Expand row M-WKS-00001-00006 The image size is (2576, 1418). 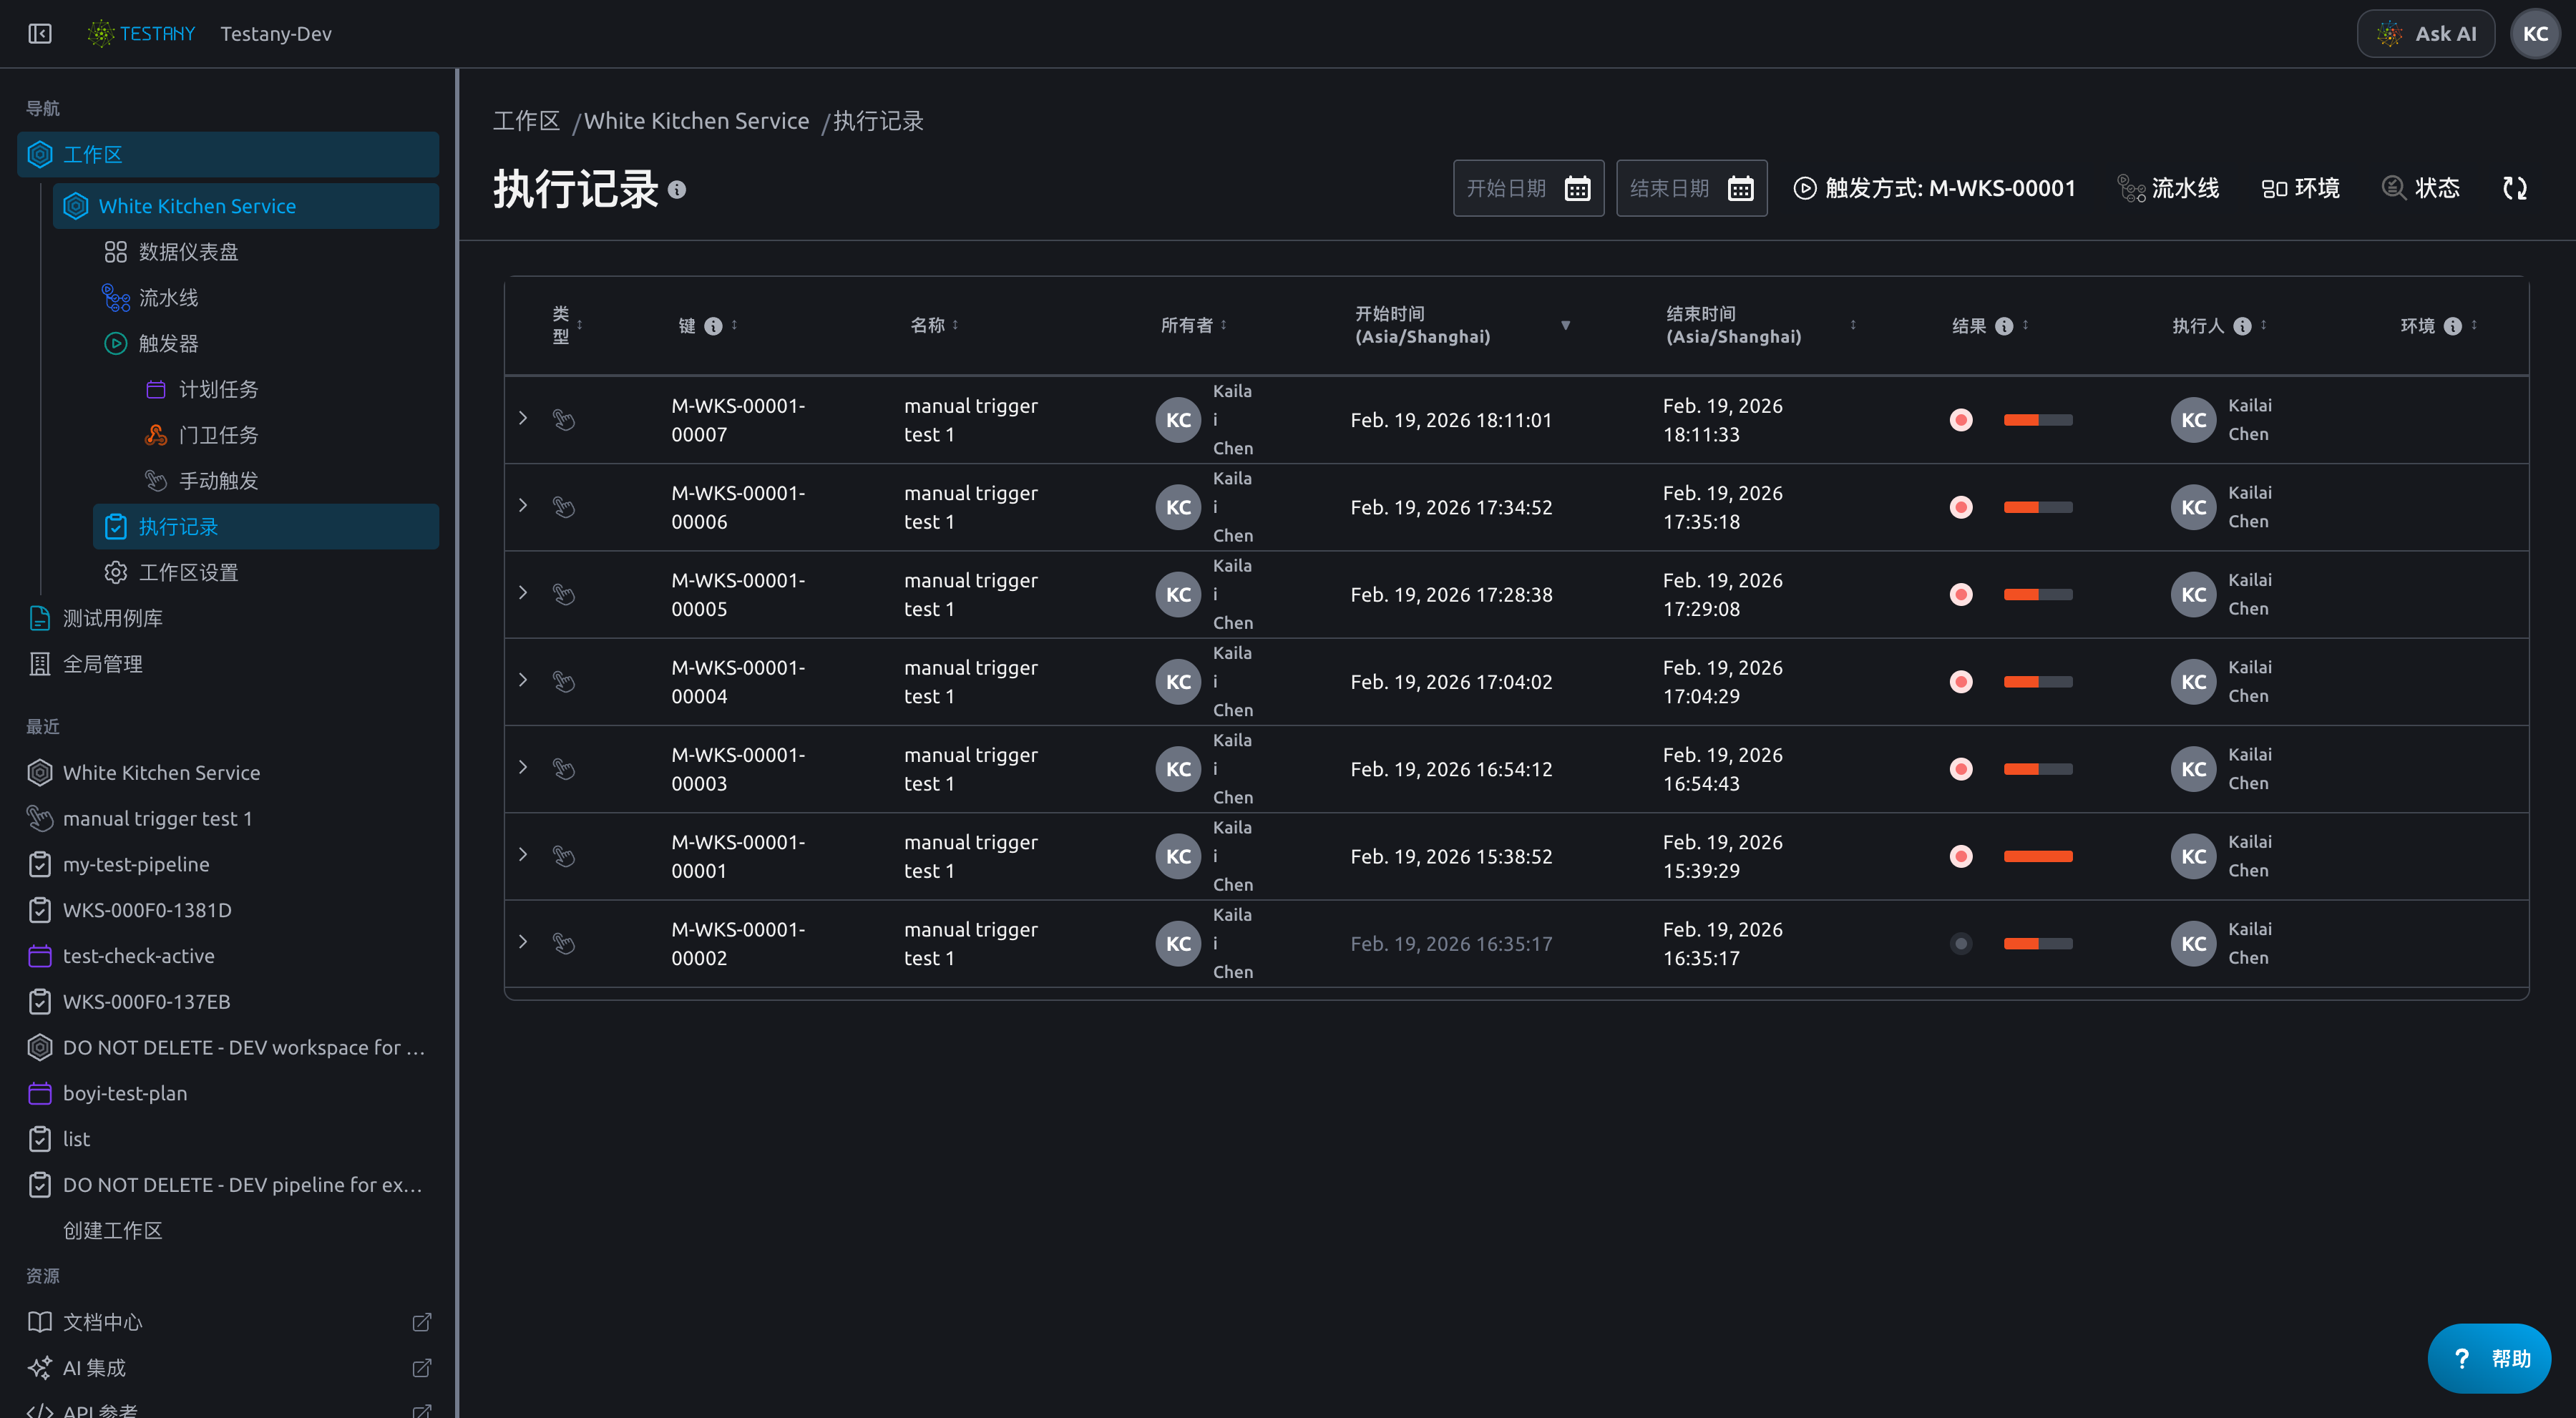click(x=523, y=505)
